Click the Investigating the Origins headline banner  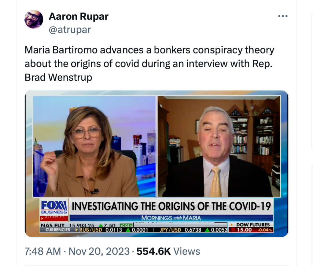point(171,206)
